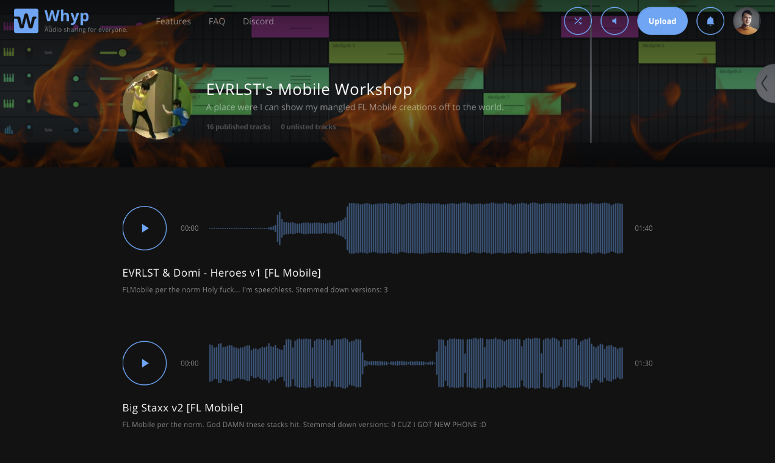Click the Whyp logo icon
This screenshot has width=775, height=463.
[x=26, y=21]
